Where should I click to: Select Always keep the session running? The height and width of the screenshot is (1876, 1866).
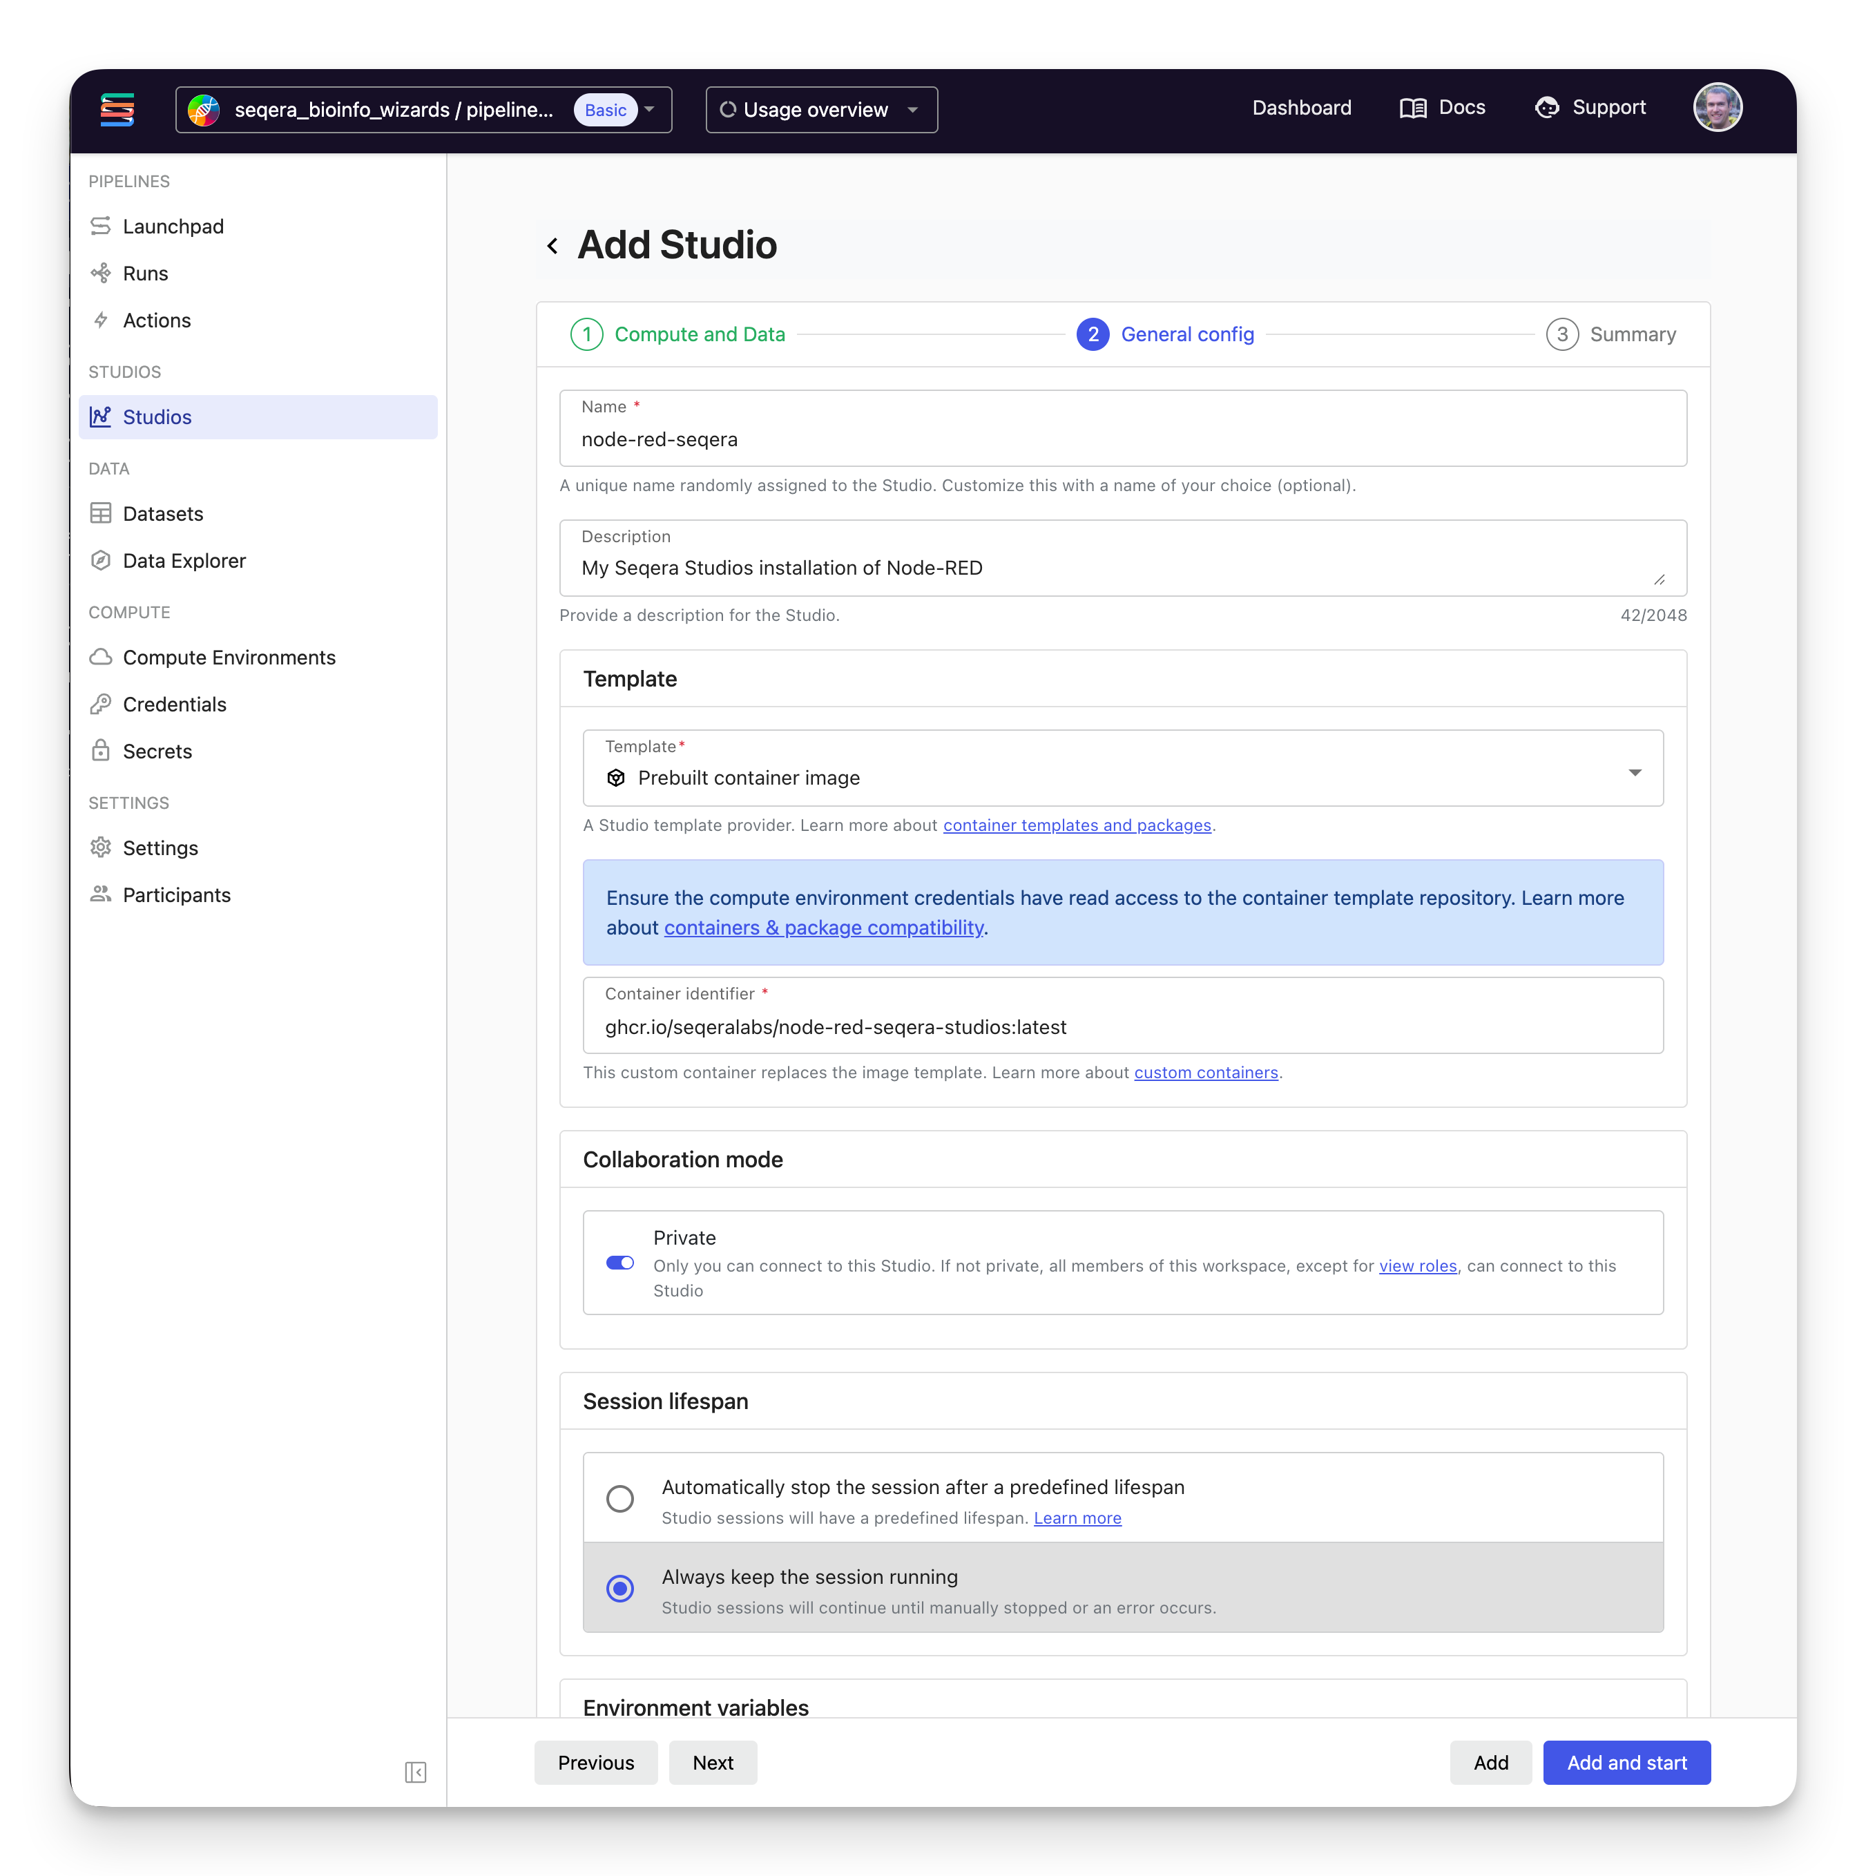(619, 1589)
